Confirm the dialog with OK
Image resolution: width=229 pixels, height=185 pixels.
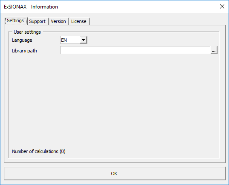tap(114, 173)
